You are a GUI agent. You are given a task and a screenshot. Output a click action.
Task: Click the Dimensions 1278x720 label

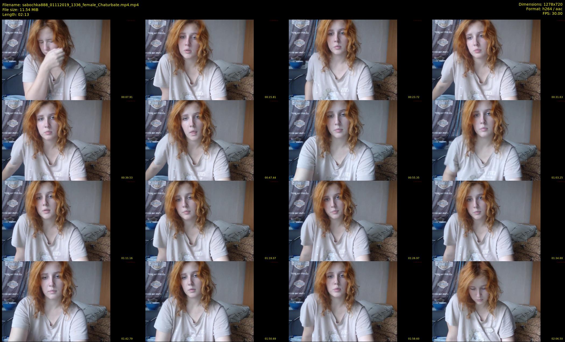[540, 4]
